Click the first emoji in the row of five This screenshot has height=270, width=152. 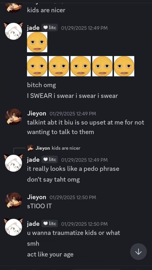(x=37, y=66)
